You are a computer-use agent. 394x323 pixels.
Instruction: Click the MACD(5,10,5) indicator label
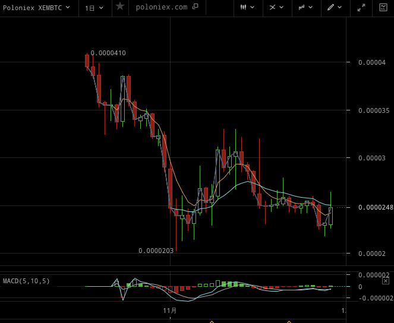pyautogui.click(x=26, y=281)
